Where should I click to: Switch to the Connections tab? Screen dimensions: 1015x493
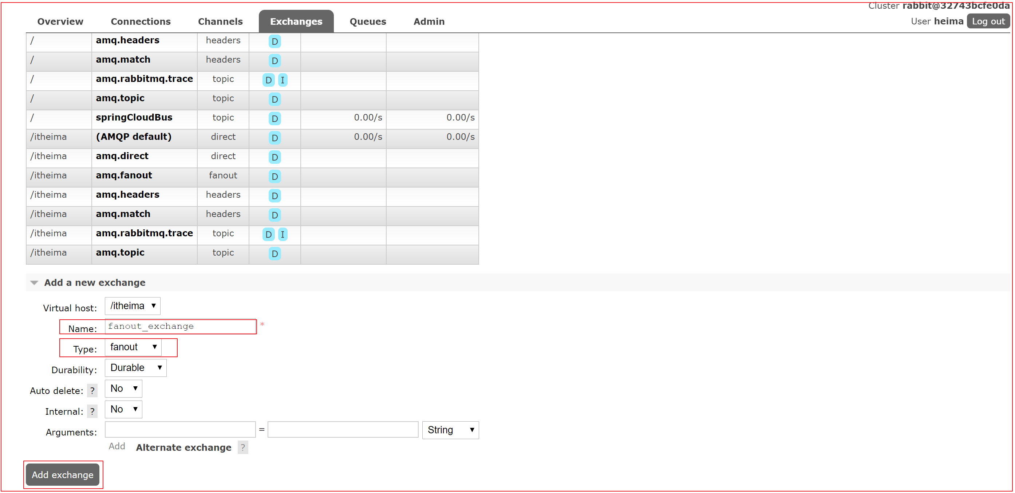pos(141,22)
